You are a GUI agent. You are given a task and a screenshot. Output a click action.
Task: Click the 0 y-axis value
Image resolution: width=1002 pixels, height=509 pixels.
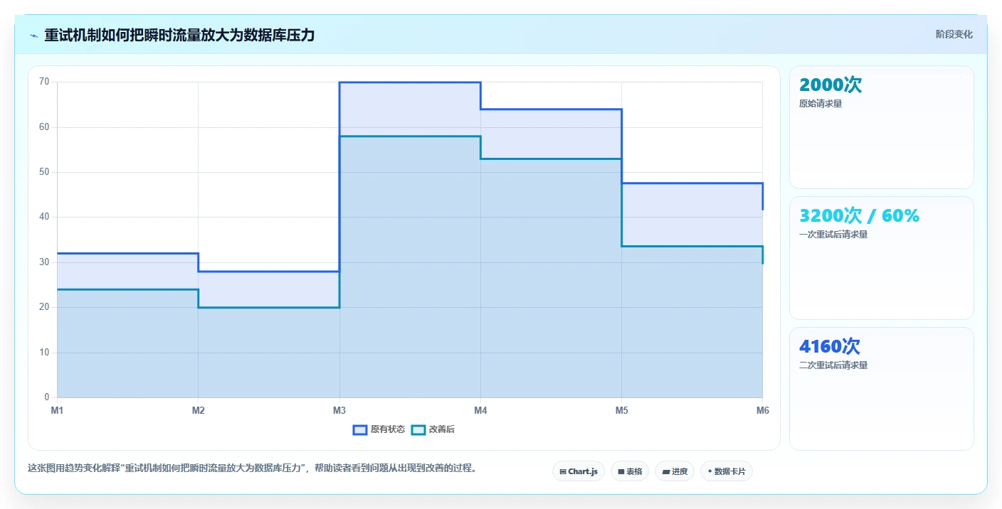pos(47,397)
